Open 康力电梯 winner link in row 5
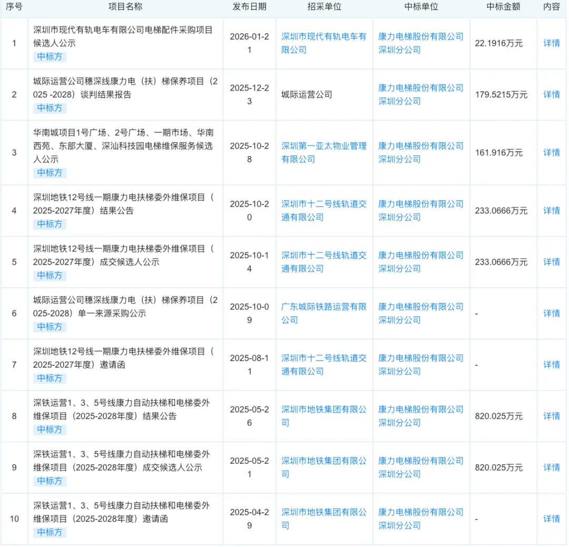 point(420,262)
